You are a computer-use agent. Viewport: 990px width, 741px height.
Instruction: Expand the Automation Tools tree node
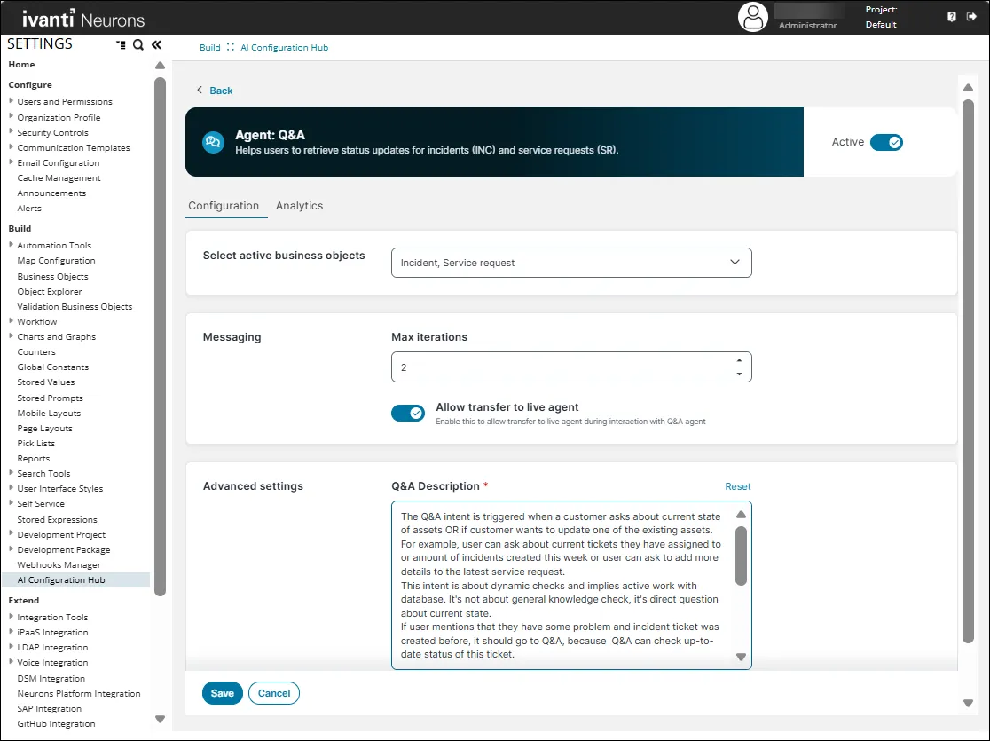point(11,244)
